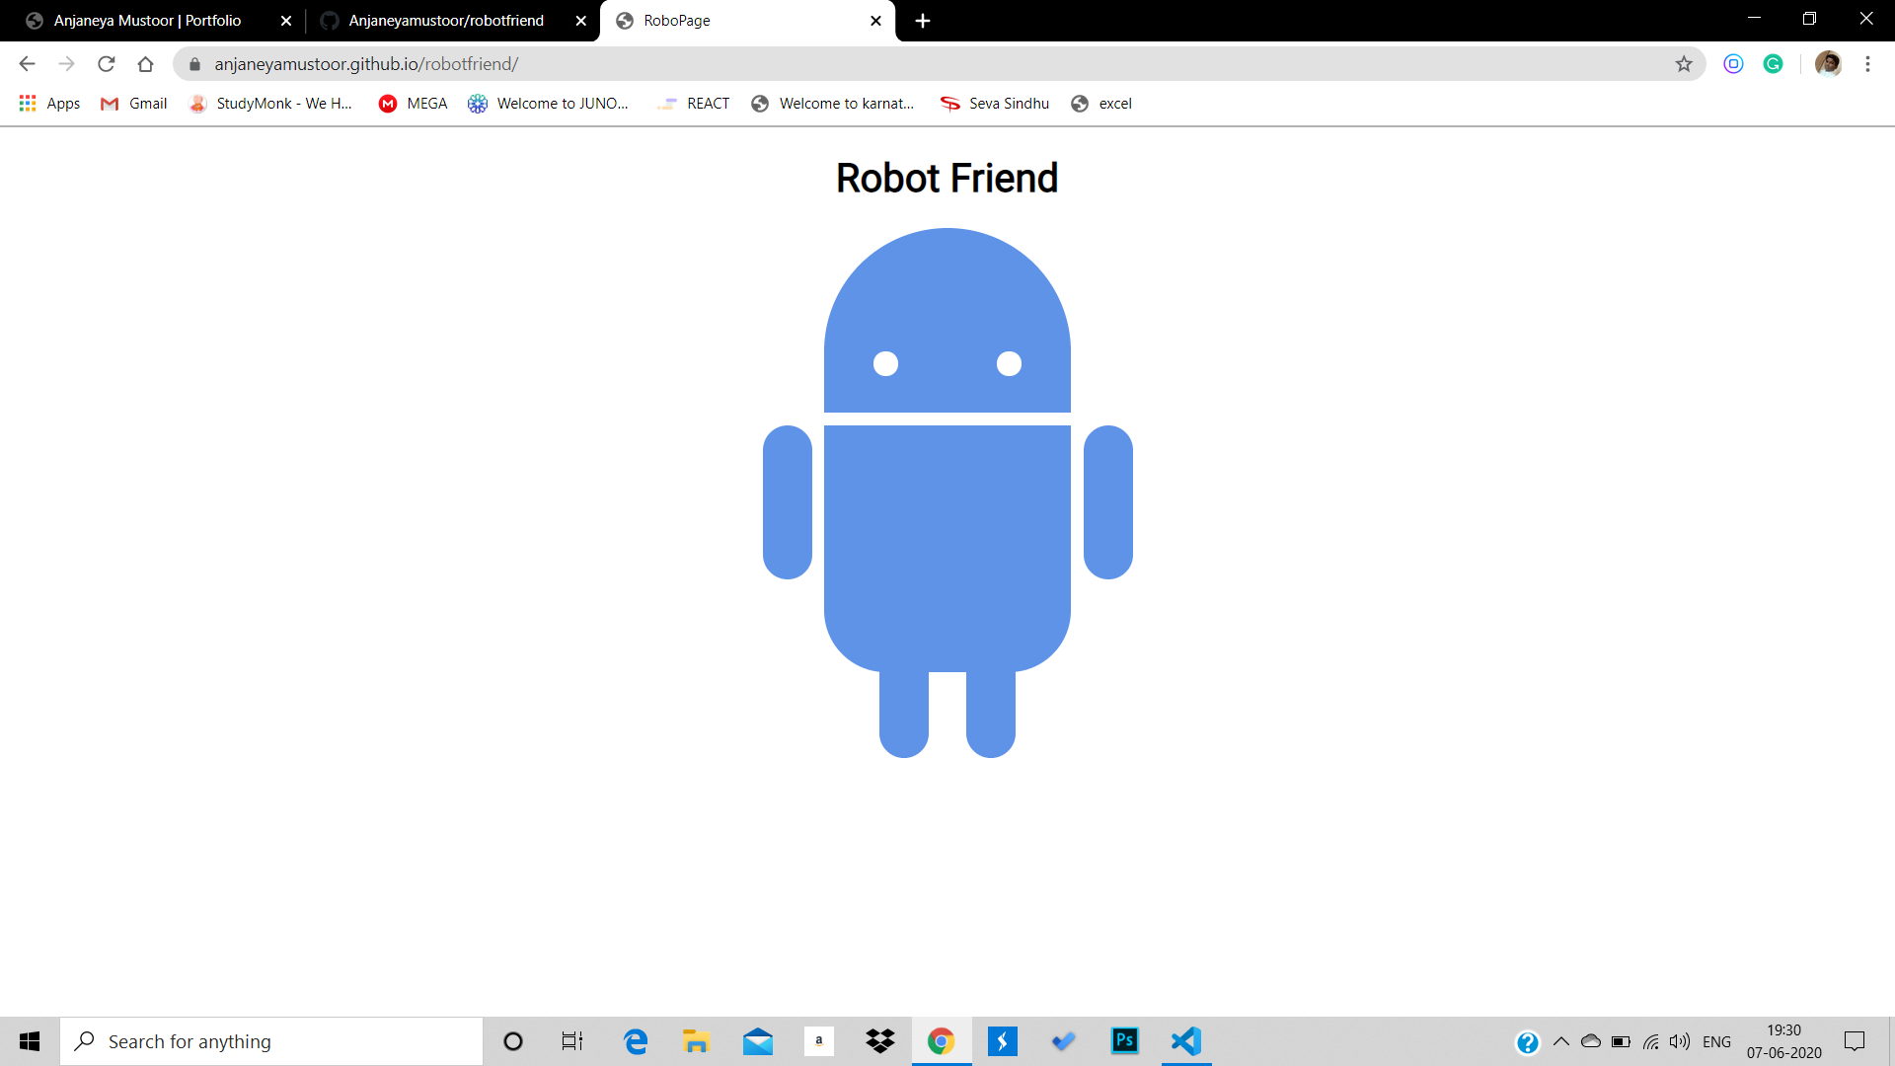Open the MEGA bookmark

pos(413,104)
